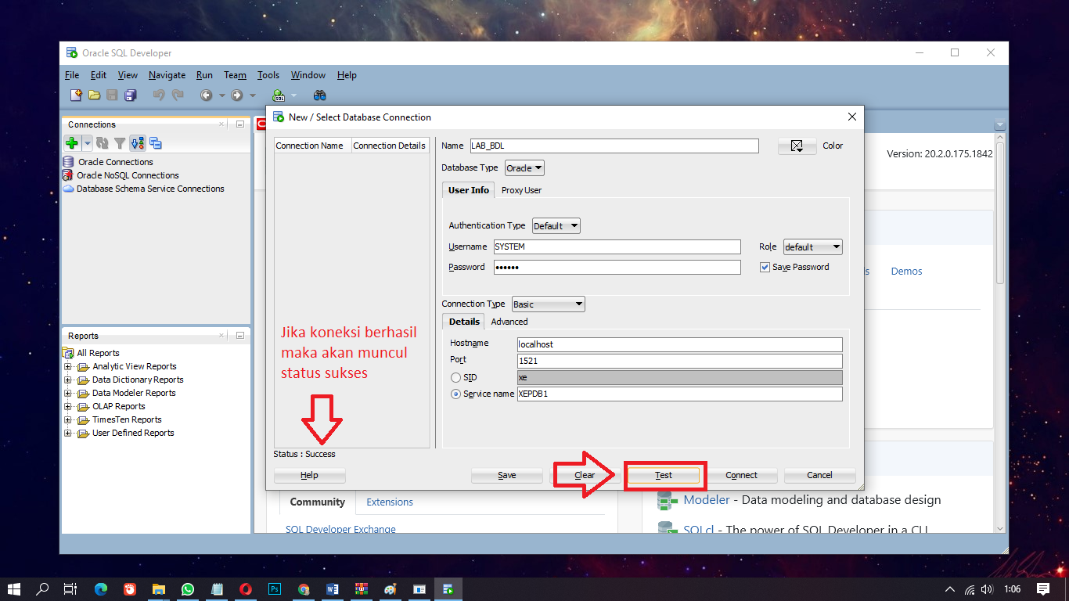Expand the OLAP Reports node
1069x601 pixels.
coord(68,407)
